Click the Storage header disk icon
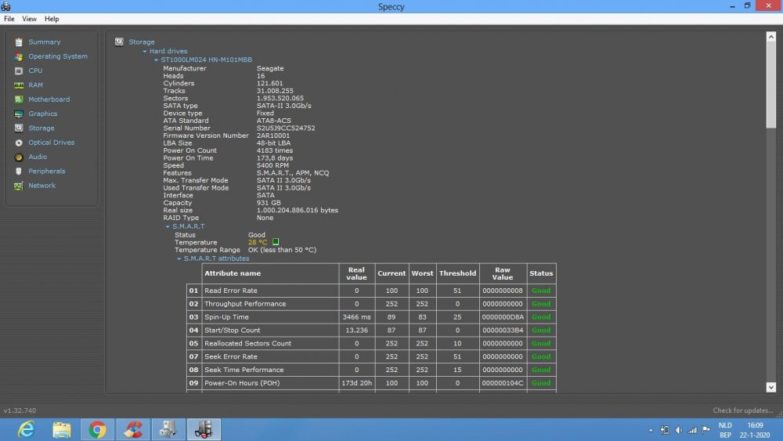Screen dimensions: 783x441 [119, 42]
